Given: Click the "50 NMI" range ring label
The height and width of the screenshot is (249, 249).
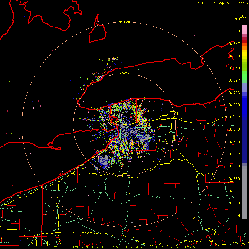Looking at the screenshot, I should point(124,73).
